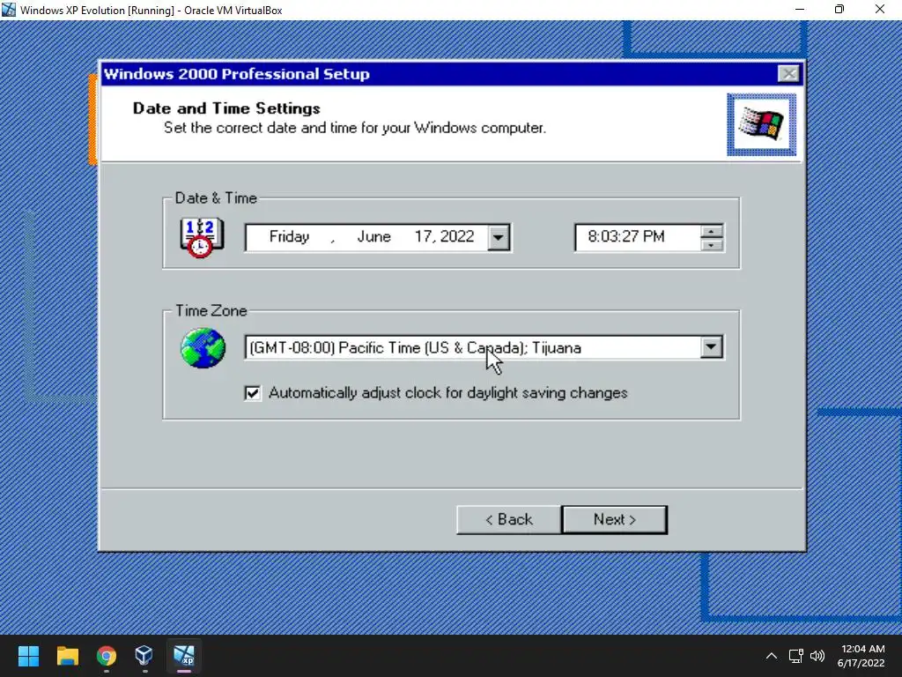The width and height of the screenshot is (902, 677).
Task: Click the Date and Time Settings heading
Action: tap(226, 108)
